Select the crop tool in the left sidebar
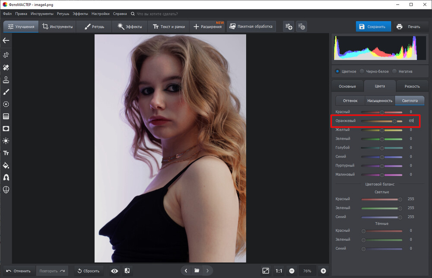The height and width of the screenshot is (278, 432). (6, 55)
